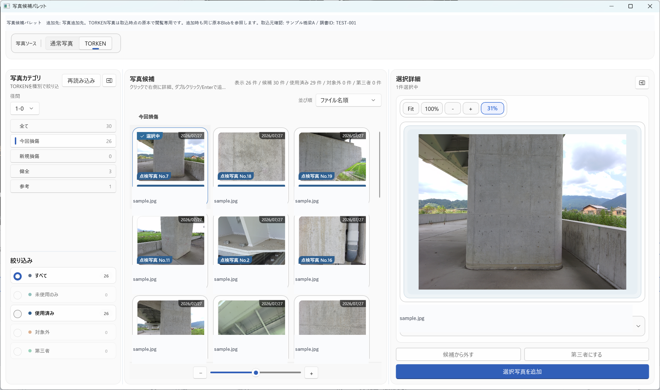The width and height of the screenshot is (660, 390).
Task: Click the 1件選択中 label
Action: pos(407,87)
